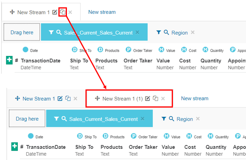The image size is (246, 160).
Task: Click TransactionDate column header in upper table
Action: [41, 61]
